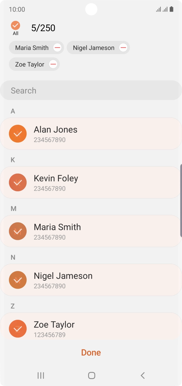Image resolution: width=182 pixels, height=386 pixels.
Task: Deselect Nigel Jameson's avatar checkmark
Action: coord(18,280)
